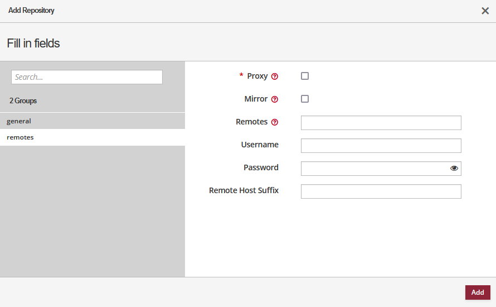The image size is (496, 307).
Task: Focus the Search field
Action: [87, 77]
